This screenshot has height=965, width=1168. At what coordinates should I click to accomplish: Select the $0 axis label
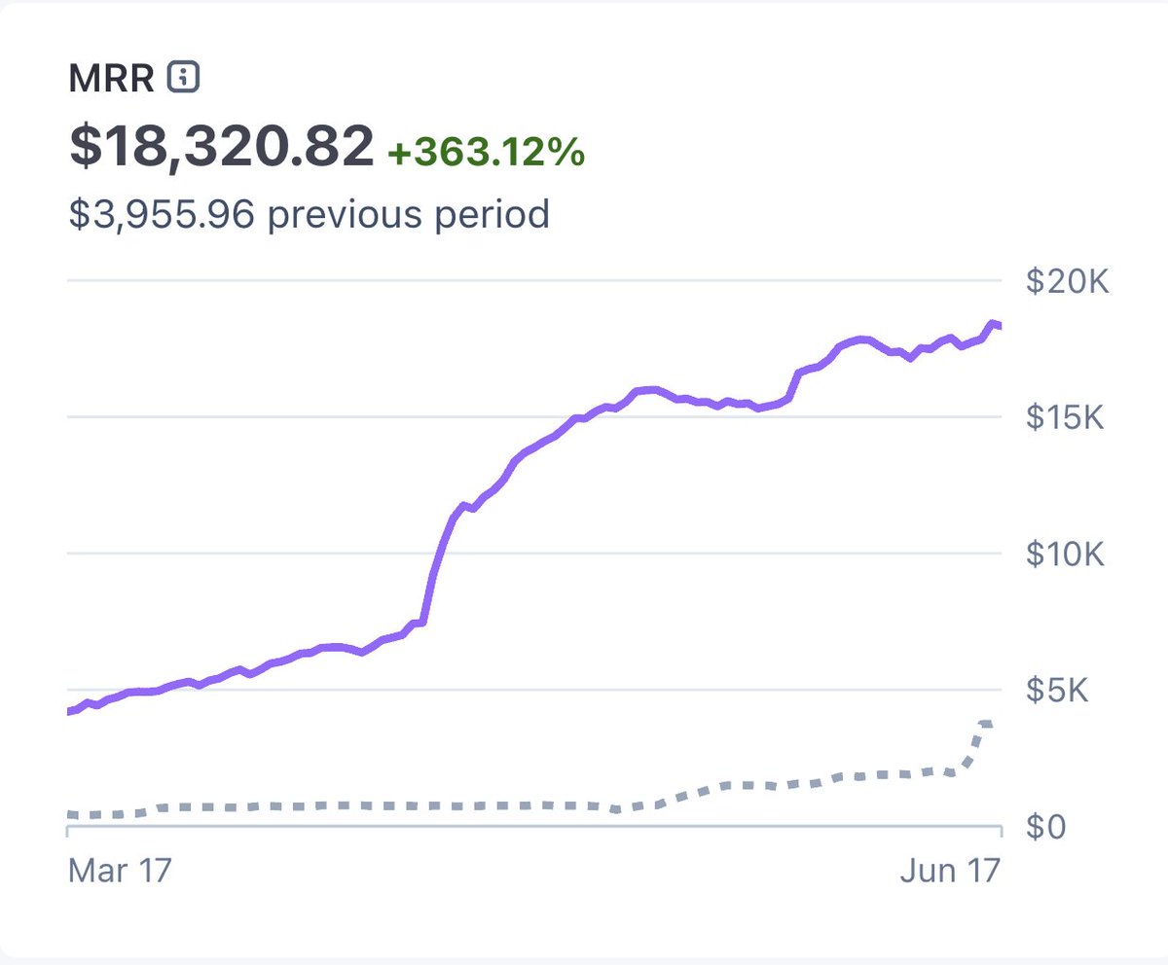click(1046, 827)
